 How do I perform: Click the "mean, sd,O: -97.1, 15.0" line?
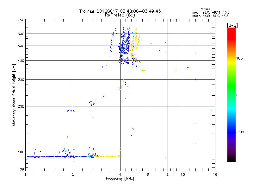pos(211,13)
